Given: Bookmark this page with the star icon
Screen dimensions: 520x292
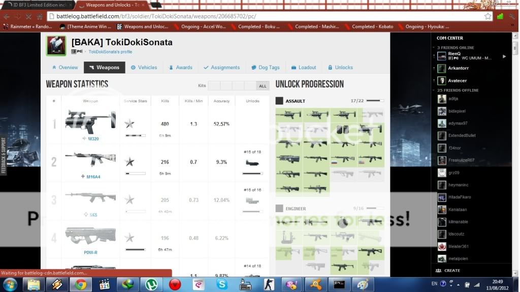Looking at the screenshot, I should click(487, 16).
